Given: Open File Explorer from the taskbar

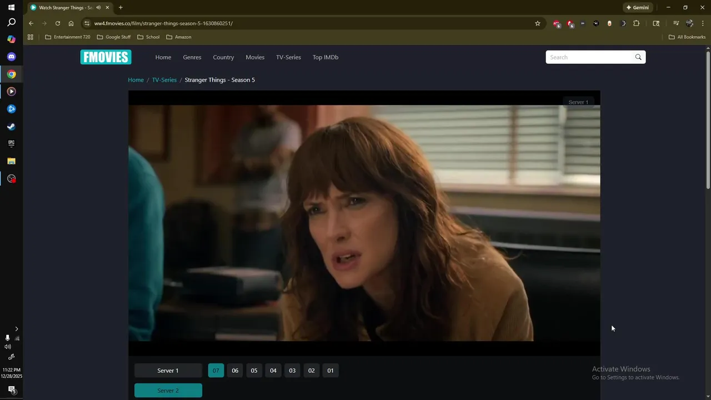Looking at the screenshot, I should 11,161.
